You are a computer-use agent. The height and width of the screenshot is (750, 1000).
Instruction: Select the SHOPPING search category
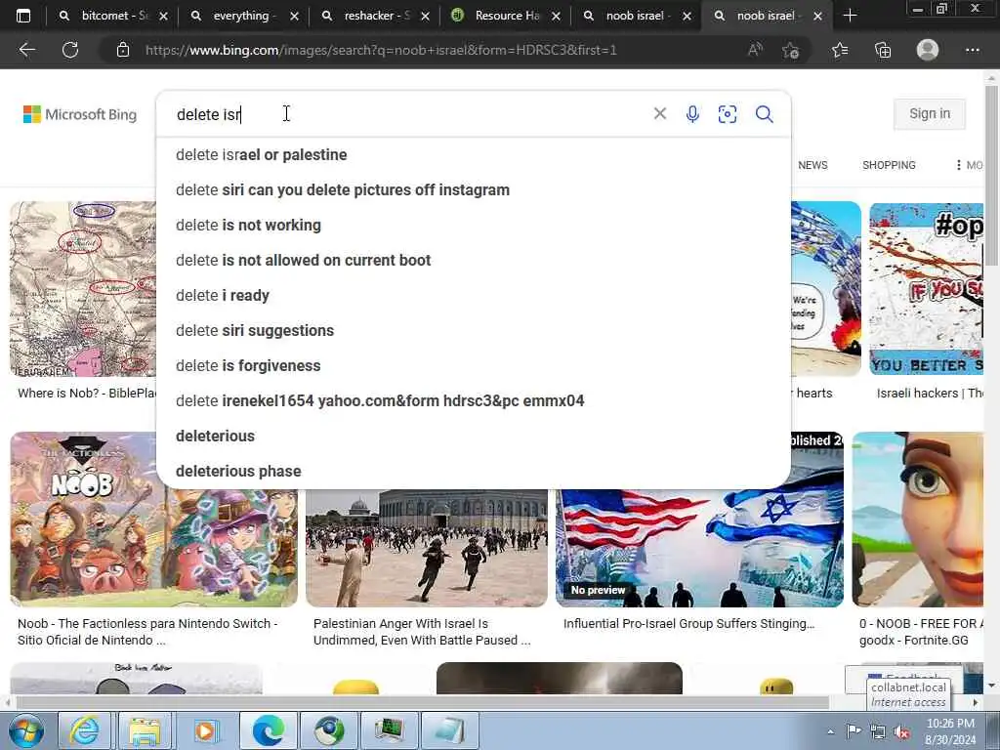point(889,165)
